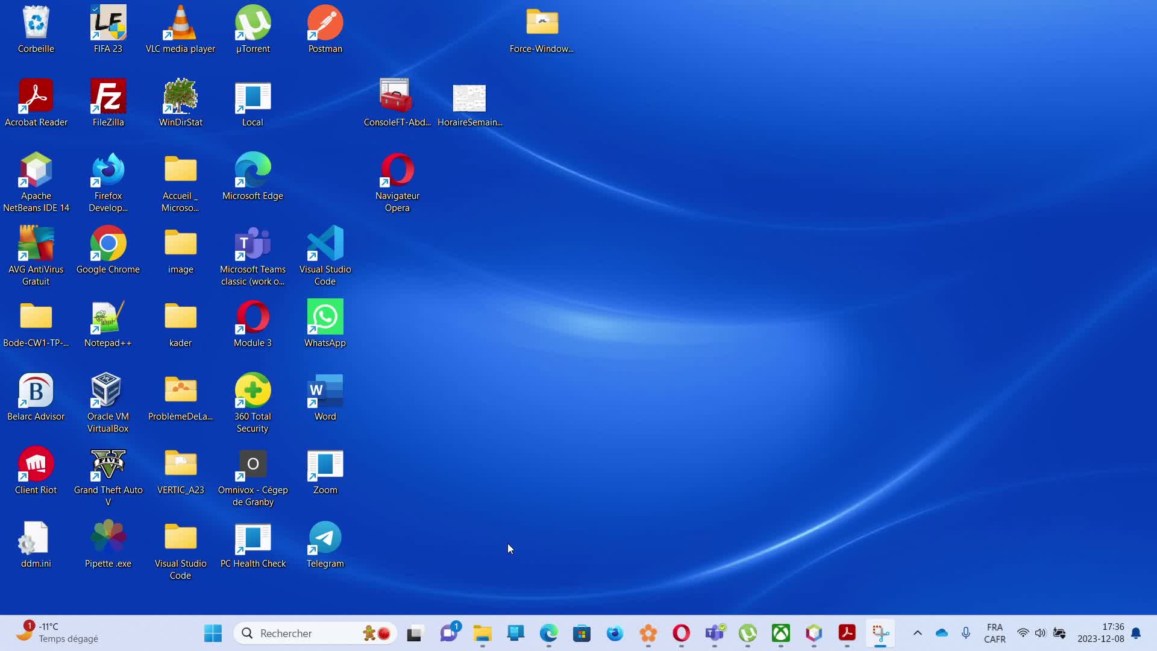Open Microsoft Store from the taskbar
Viewport: 1157px width, 651px height.
point(582,633)
